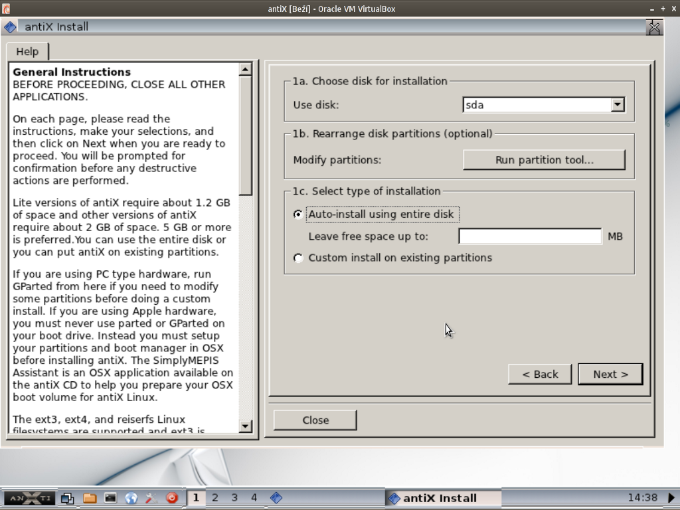Screen dimensions: 680x510
Task: Click the Next > button
Action: [610, 375]
